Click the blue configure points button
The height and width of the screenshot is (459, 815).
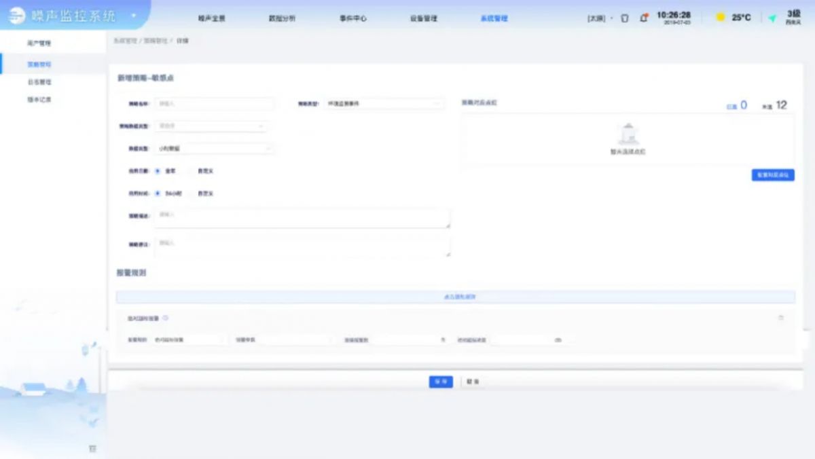pyautogui.click(x=772, y=175)
